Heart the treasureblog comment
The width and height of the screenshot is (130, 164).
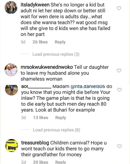click(119, 146)
